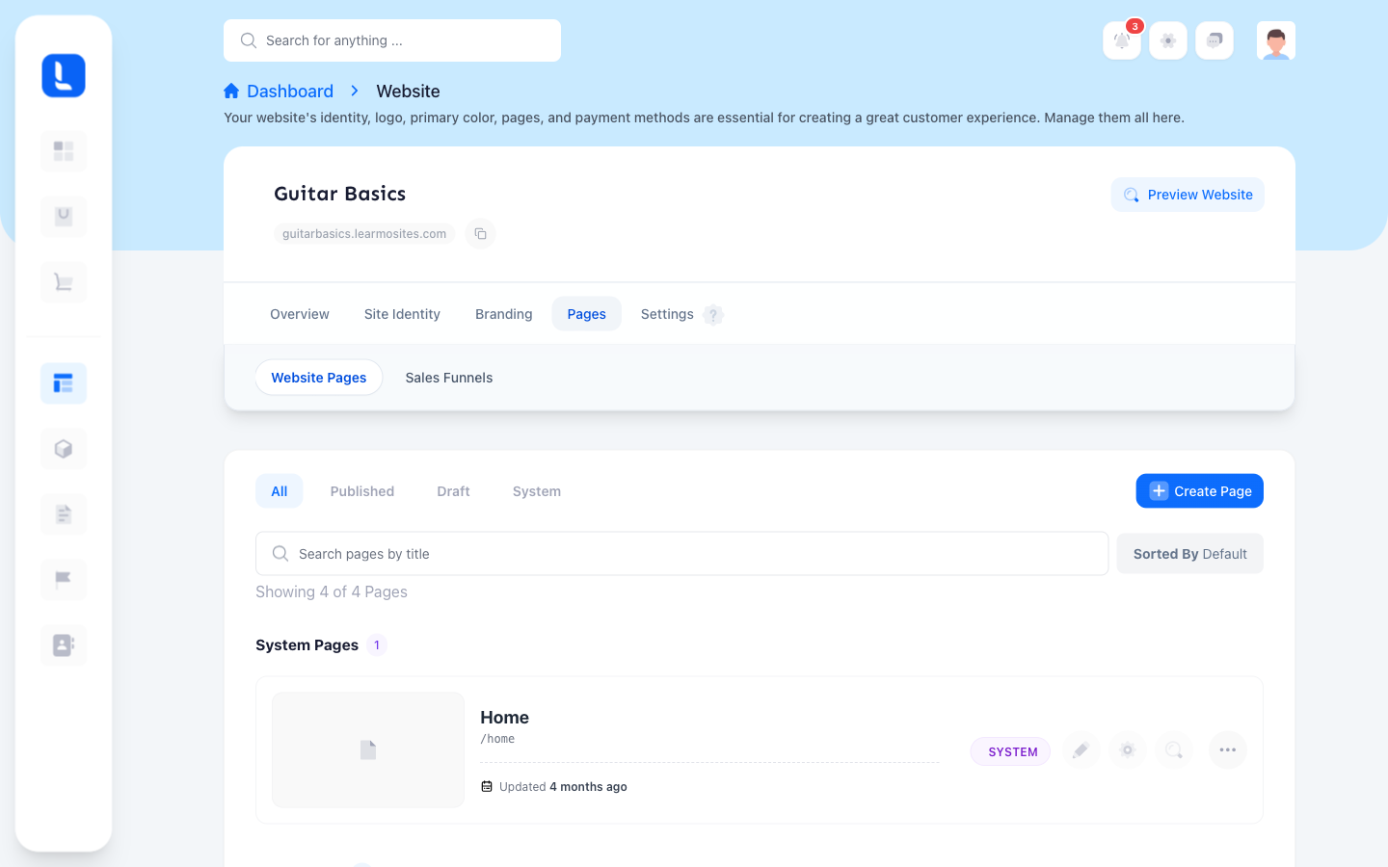Screen dimensions: 1388x867
Task: Open the Settings tab
Action: [667, 314]
